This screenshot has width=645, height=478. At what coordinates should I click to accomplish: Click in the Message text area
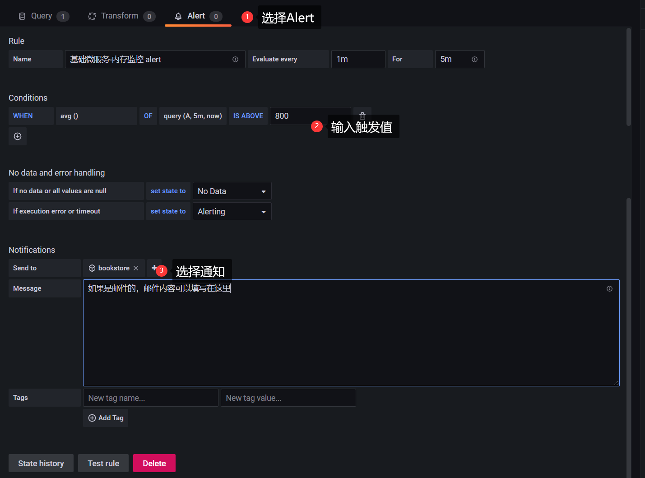click(351, 333)
